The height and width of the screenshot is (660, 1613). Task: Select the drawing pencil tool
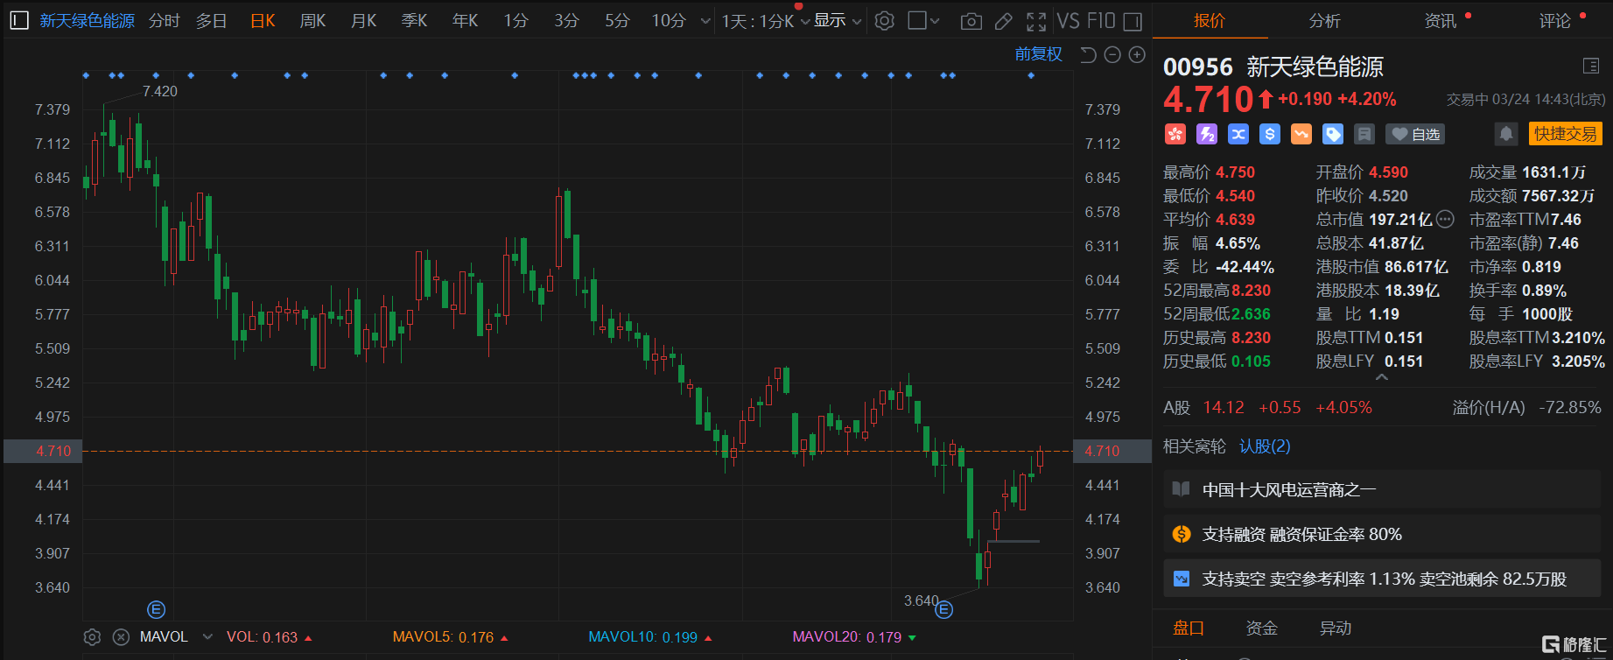pos(1004,21)
